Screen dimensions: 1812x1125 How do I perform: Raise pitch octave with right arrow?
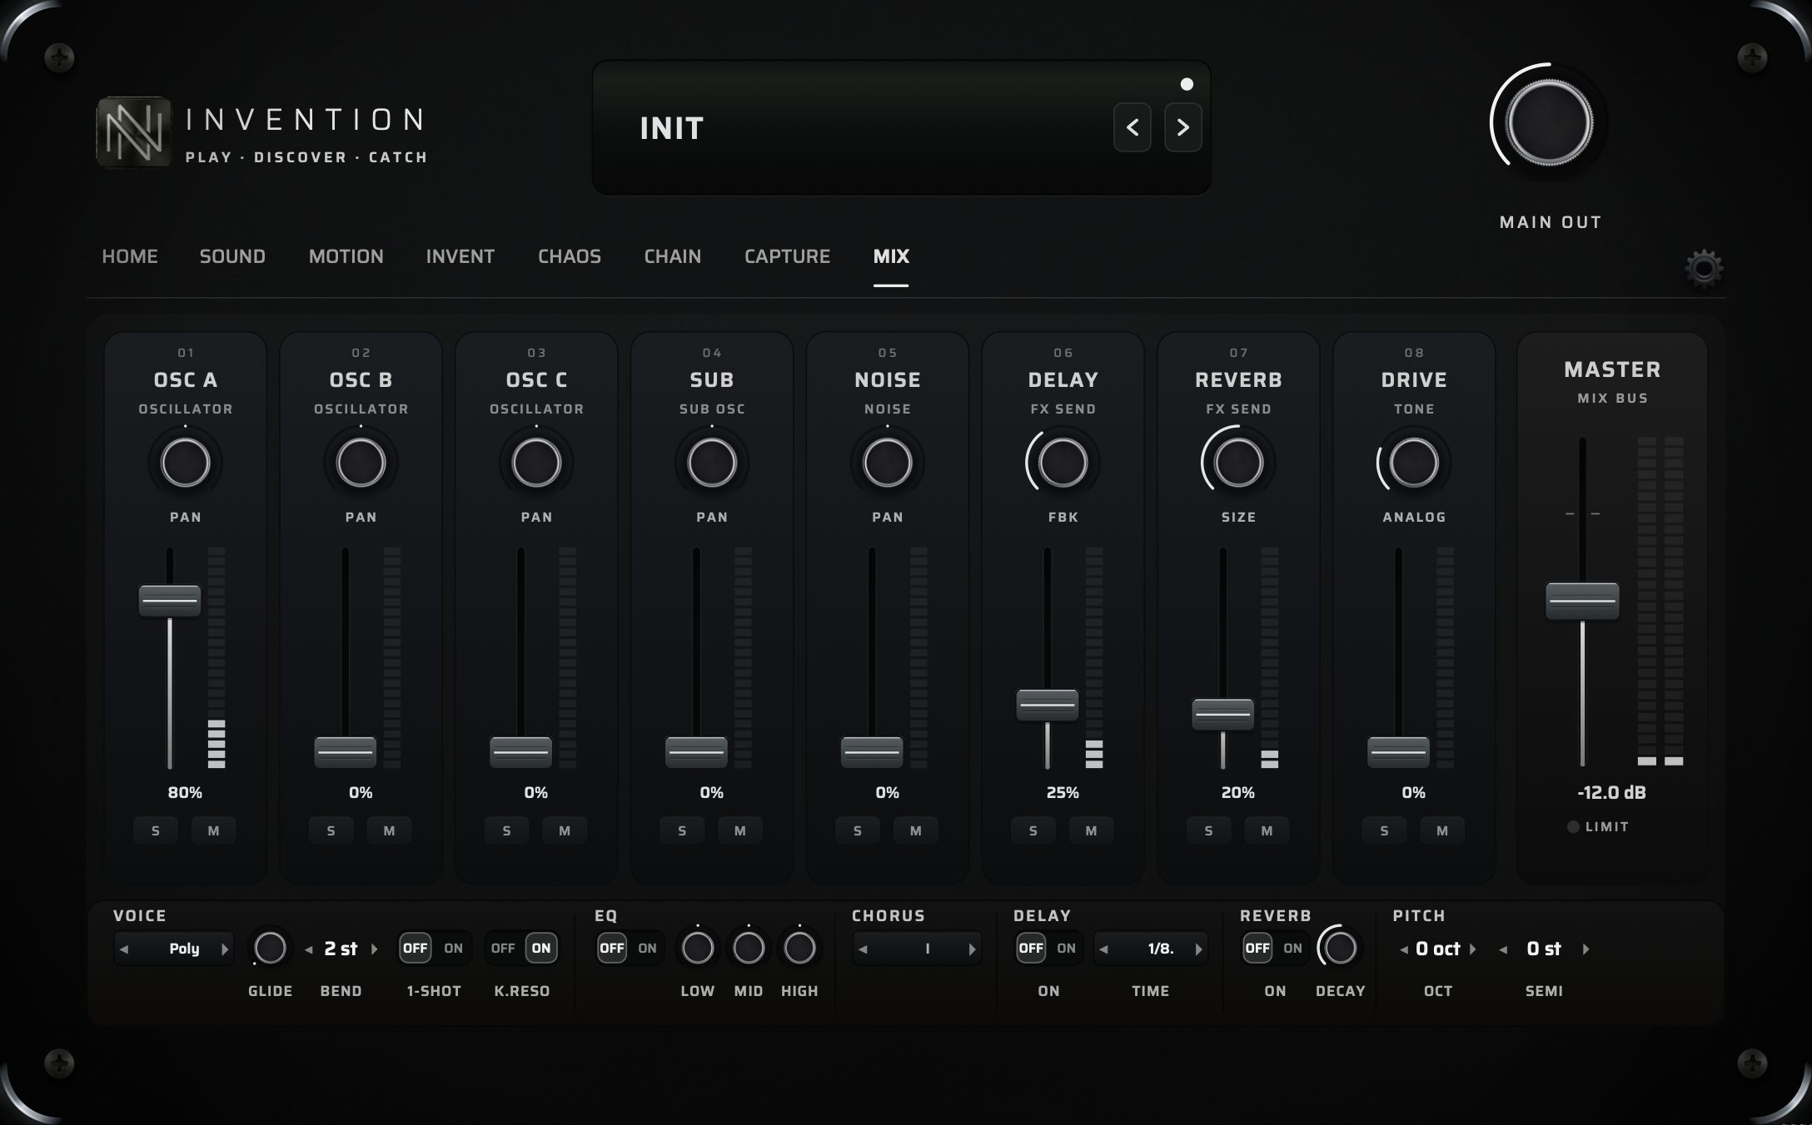pos(1472,949)
